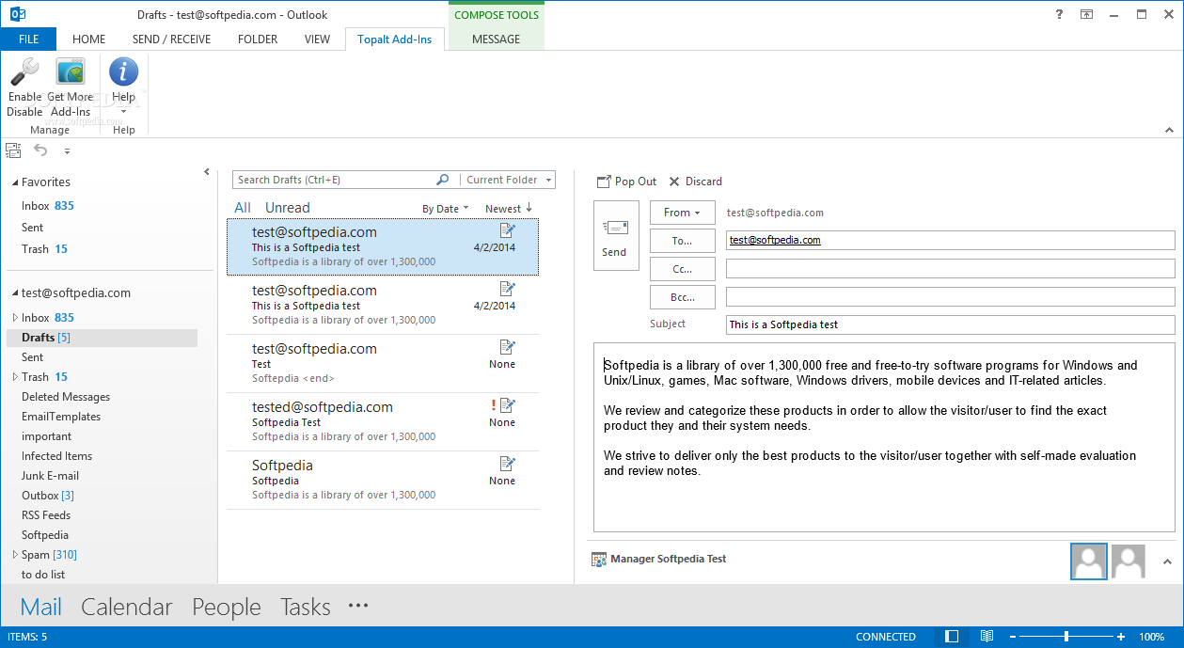Click the To... button
The image size is (1184, 648).
coord(683,241)
